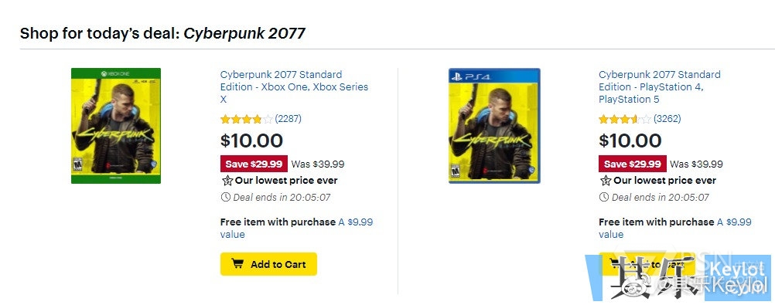Click the cart icon in the Xbox Add to Cart button
This screenshot has height=305, width=775.
(x=237, y=263)
